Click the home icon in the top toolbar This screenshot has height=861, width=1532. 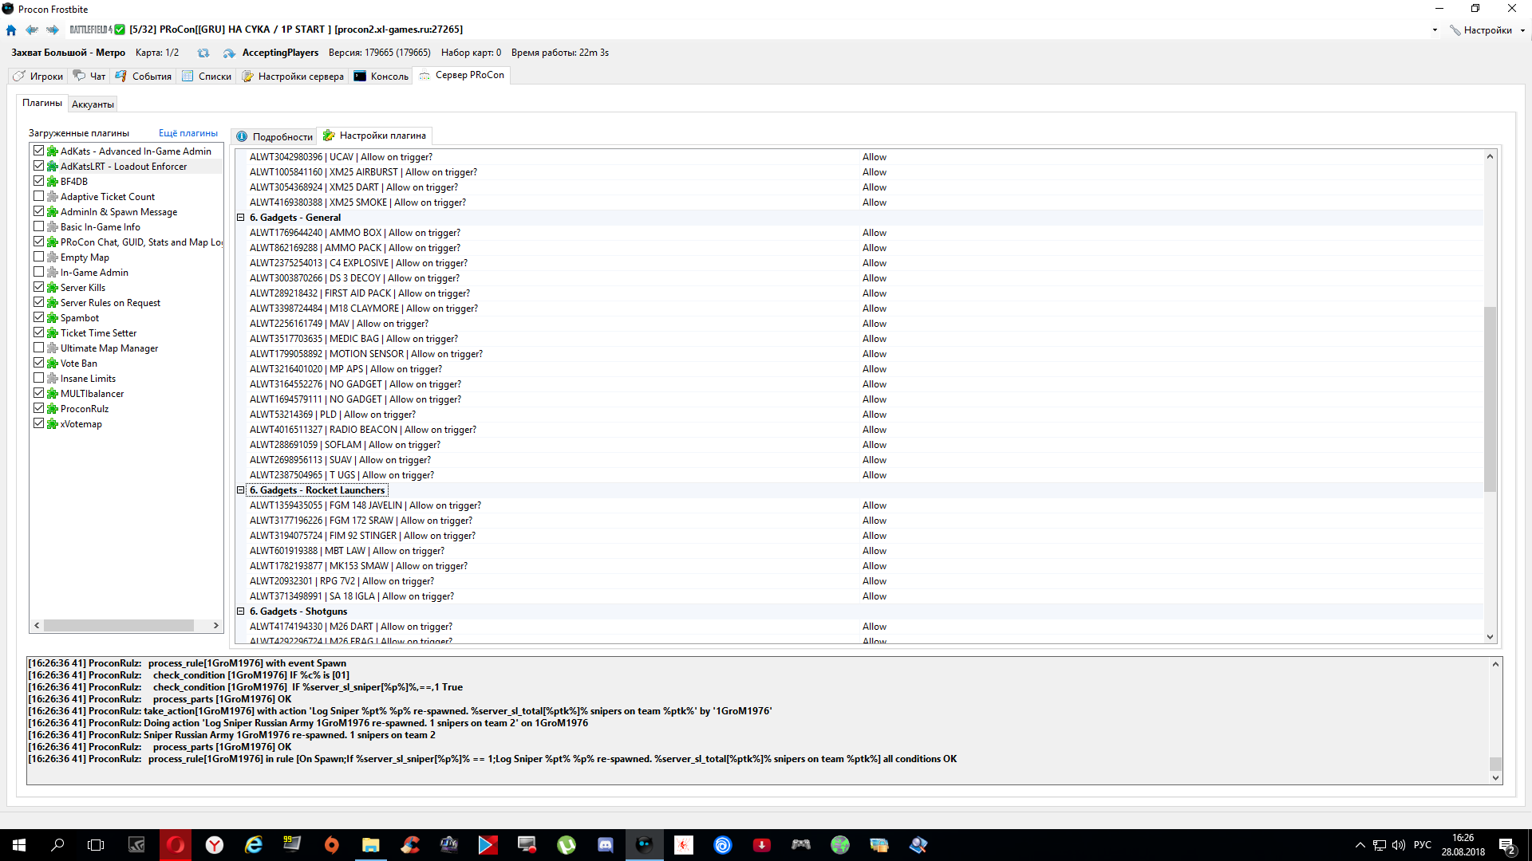pyautogui.click(x=11, y=30)
